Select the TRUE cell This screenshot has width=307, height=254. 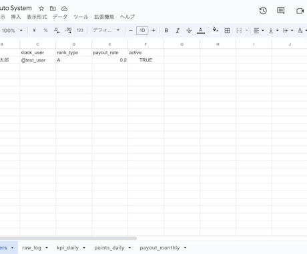145,60
